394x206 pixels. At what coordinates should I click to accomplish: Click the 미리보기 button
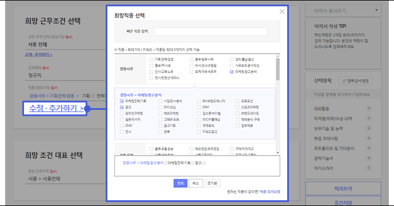(x=343, y=189)
